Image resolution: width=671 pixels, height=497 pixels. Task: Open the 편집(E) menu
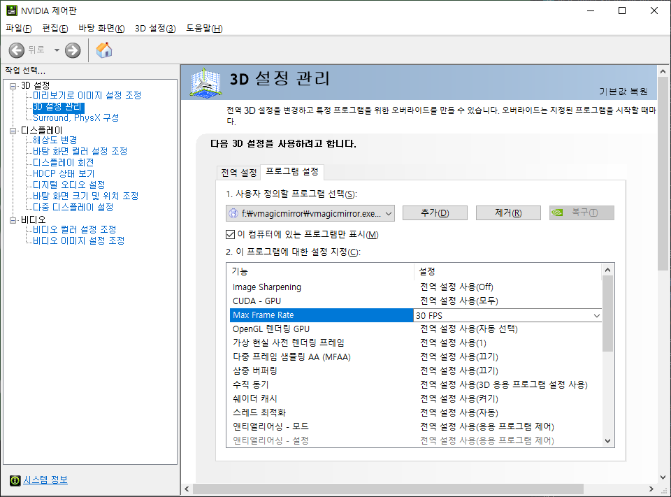(x=55, y=28)
